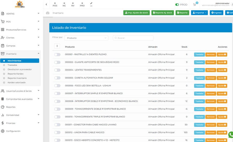The height and width of the screenshot is (142, 233).
Task: Expand the Ventas menu chevron
Action: pos(39,13)
